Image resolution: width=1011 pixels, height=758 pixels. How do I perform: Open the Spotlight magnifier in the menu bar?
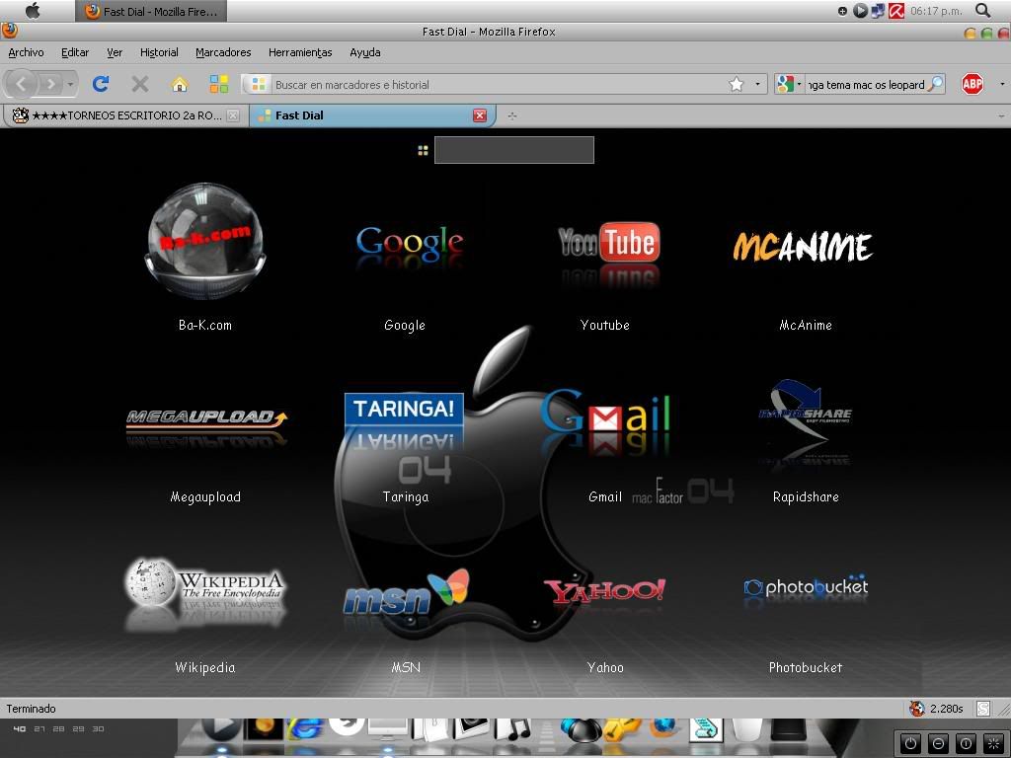tap(982, 10)
